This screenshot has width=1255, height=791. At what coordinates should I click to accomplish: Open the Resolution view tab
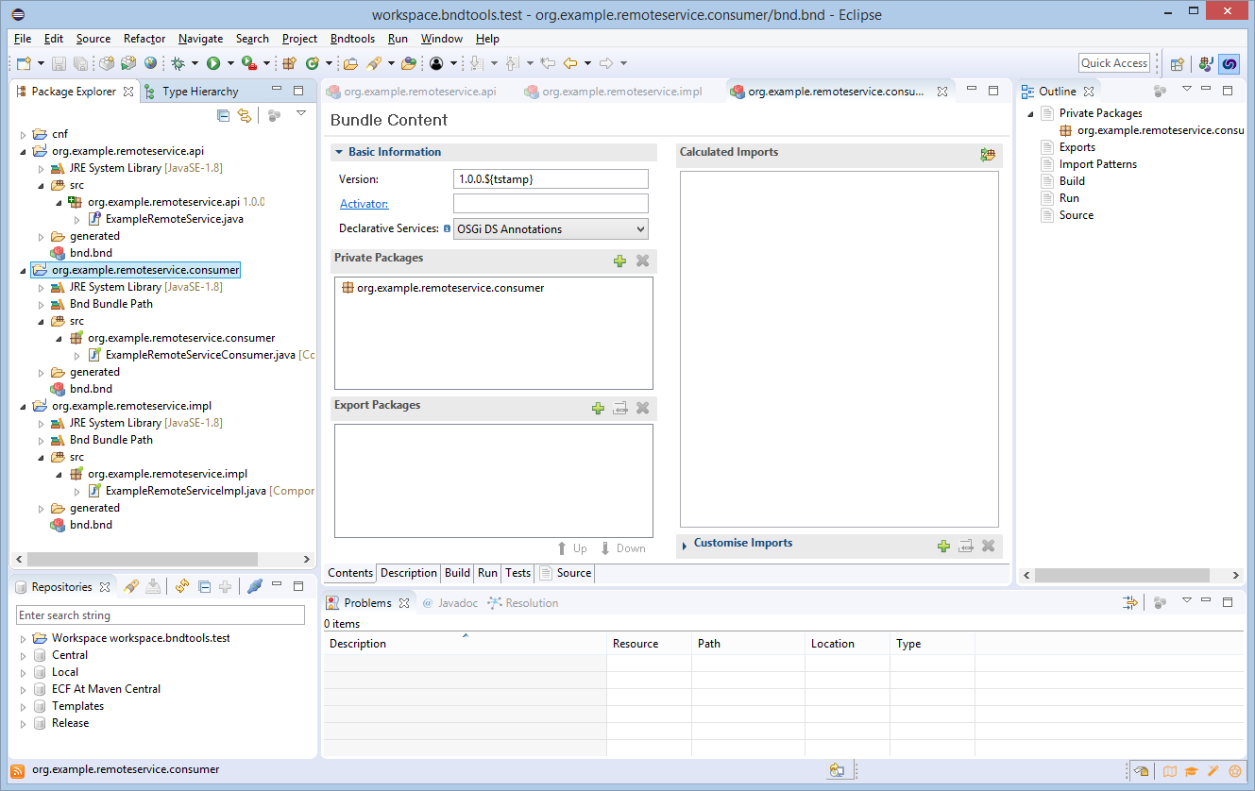[x=522, y=603]
